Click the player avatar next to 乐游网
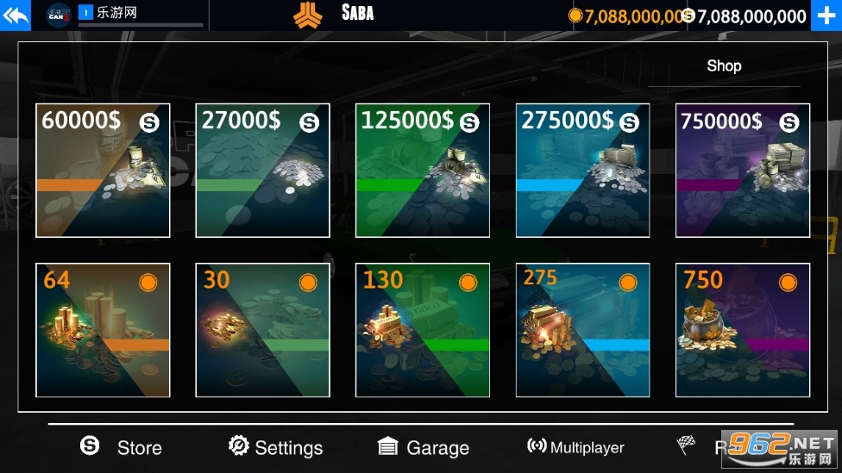Image resolution: width=842 pixels, height=473 pixels. point(59,15)
